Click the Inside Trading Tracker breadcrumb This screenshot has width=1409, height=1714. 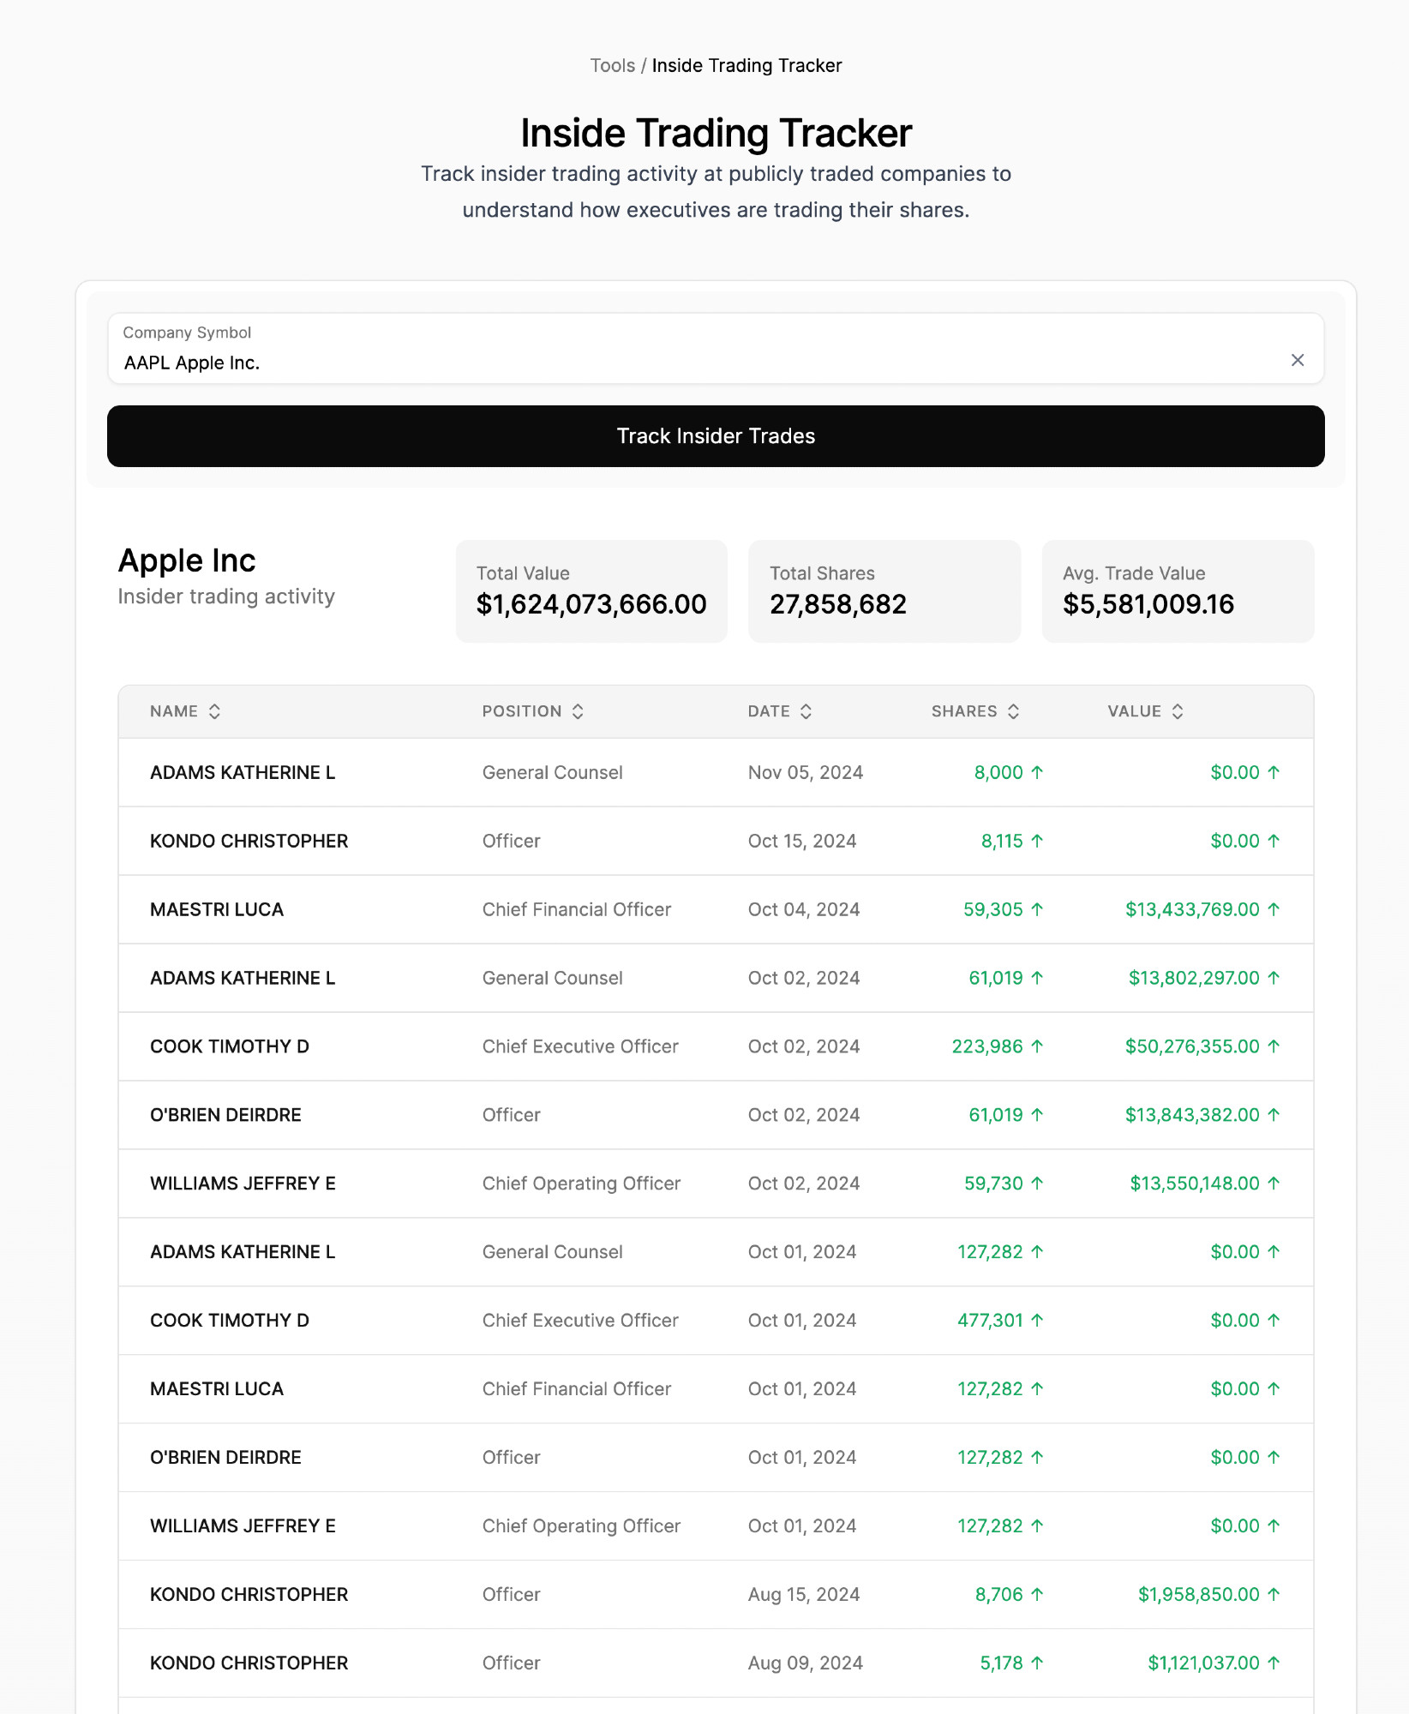(x=746, y=66)
